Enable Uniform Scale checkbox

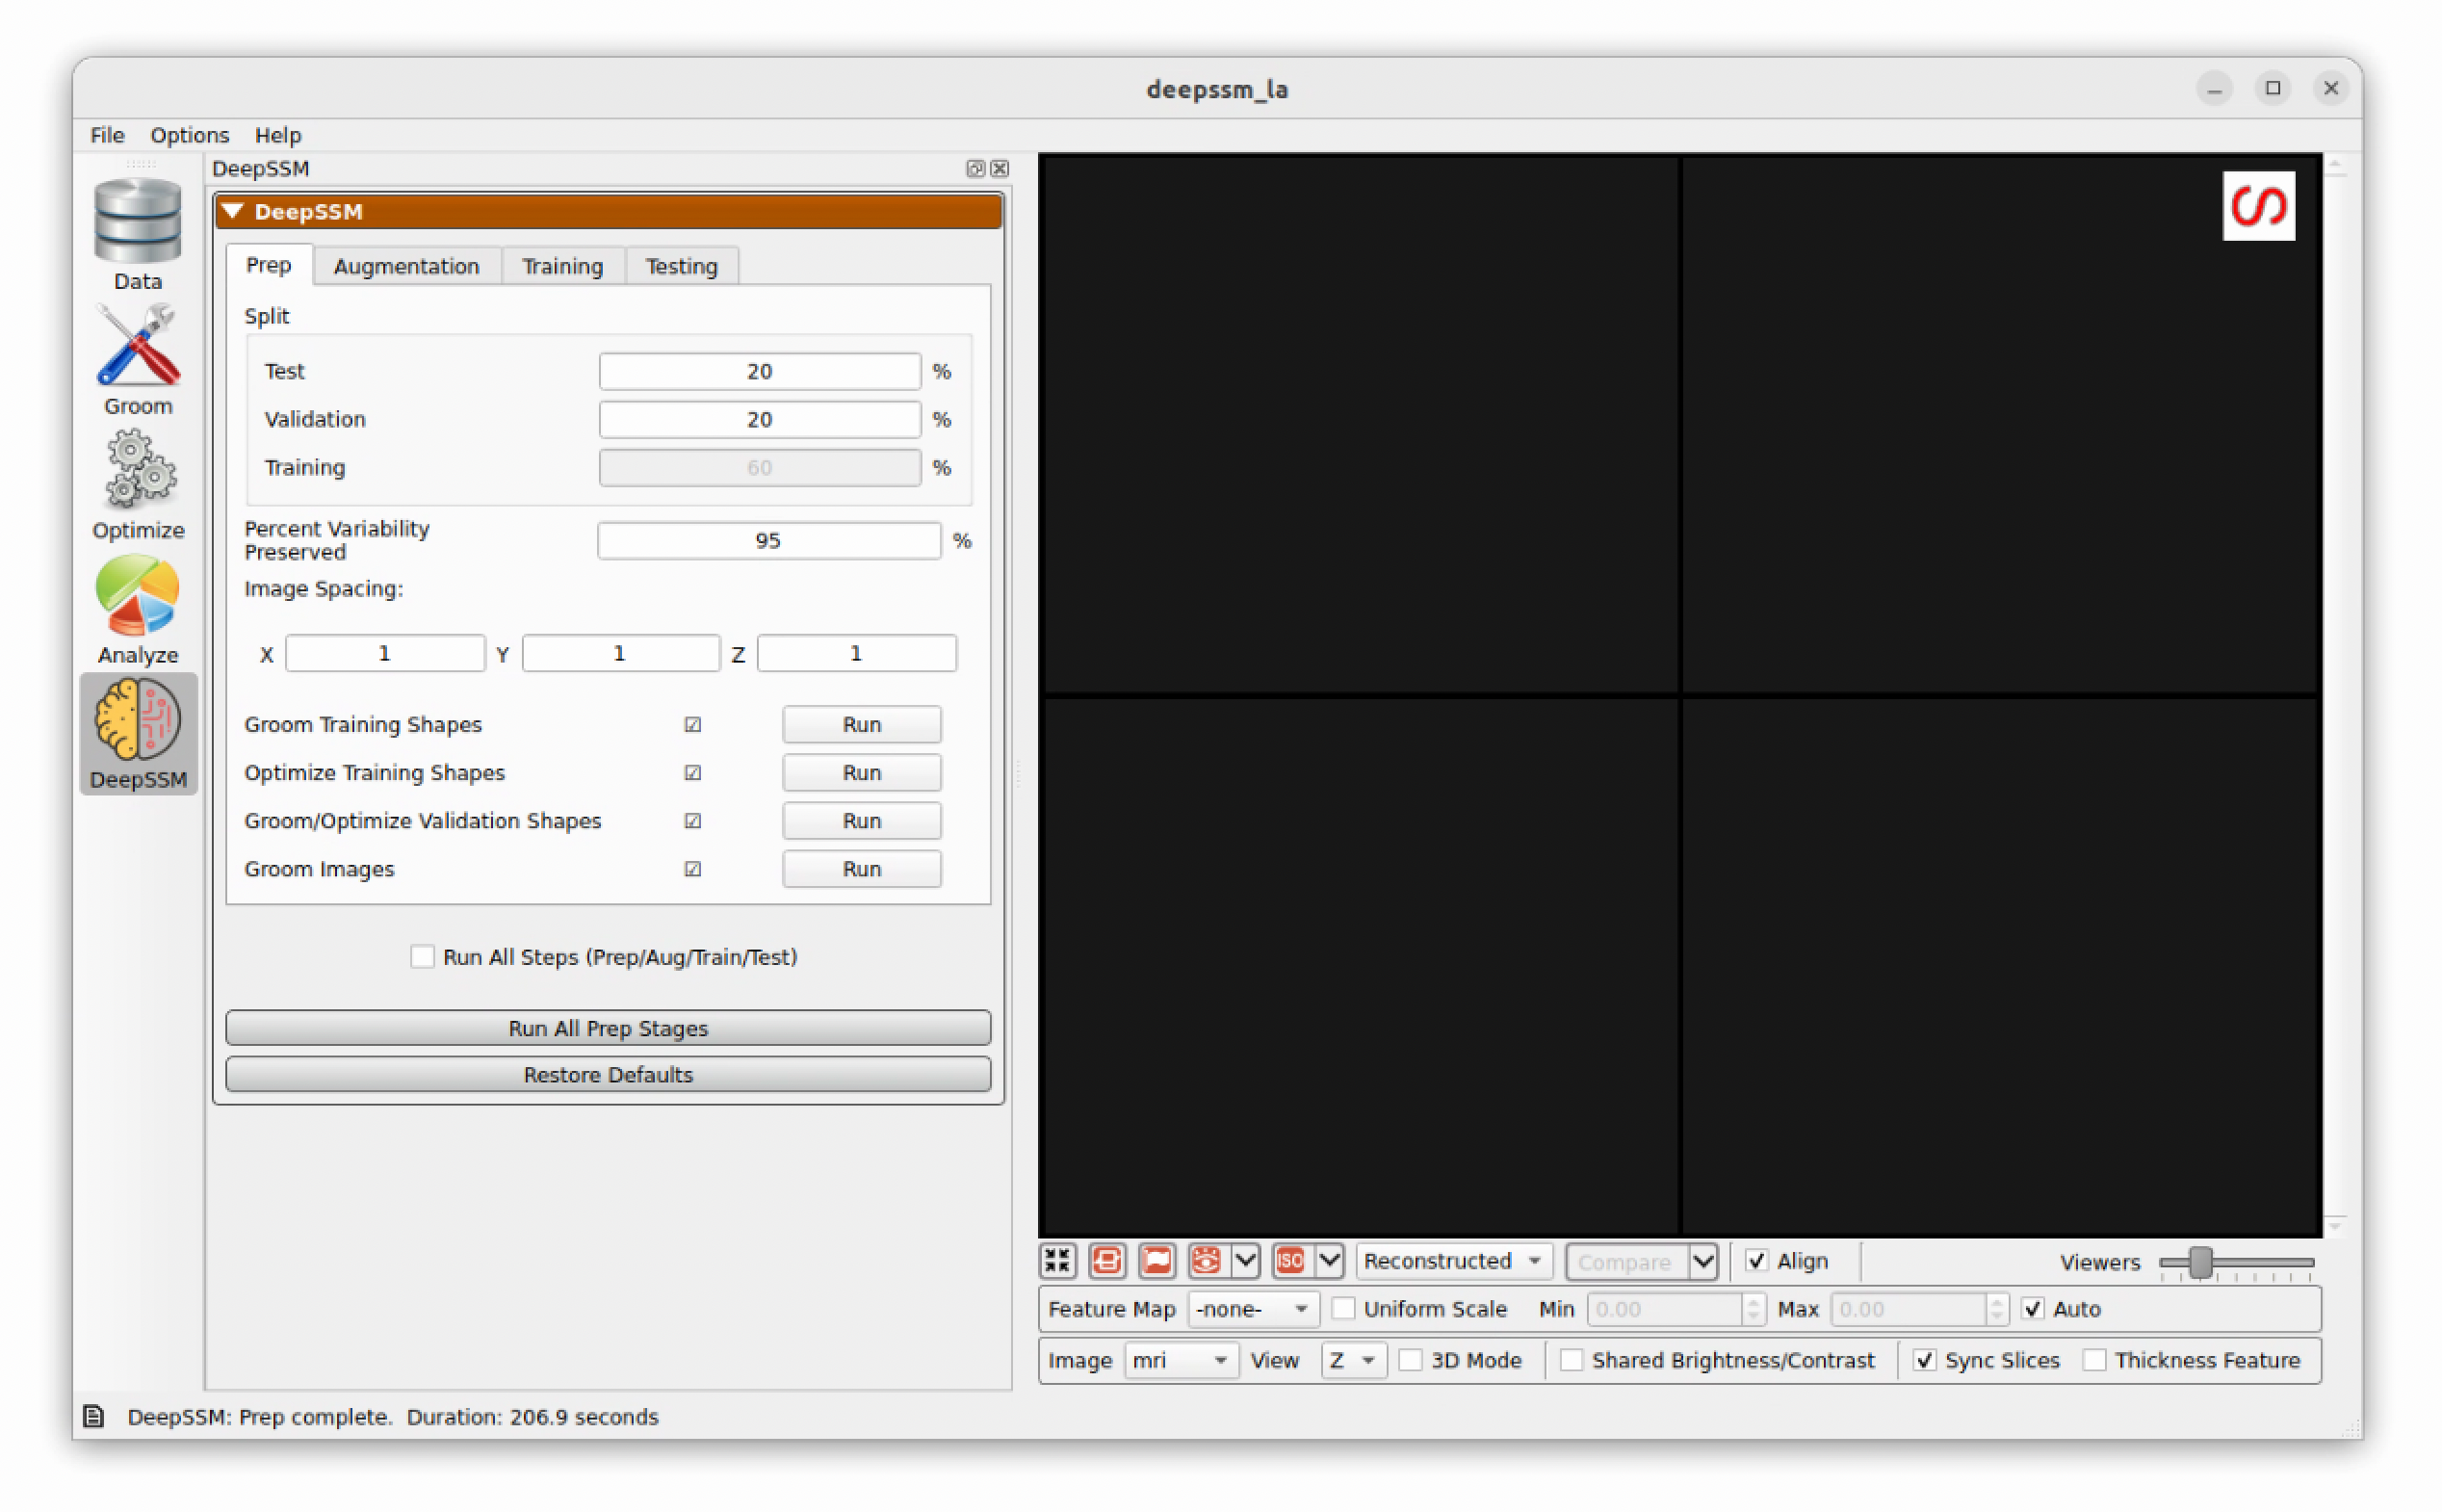point(1343,1309)
